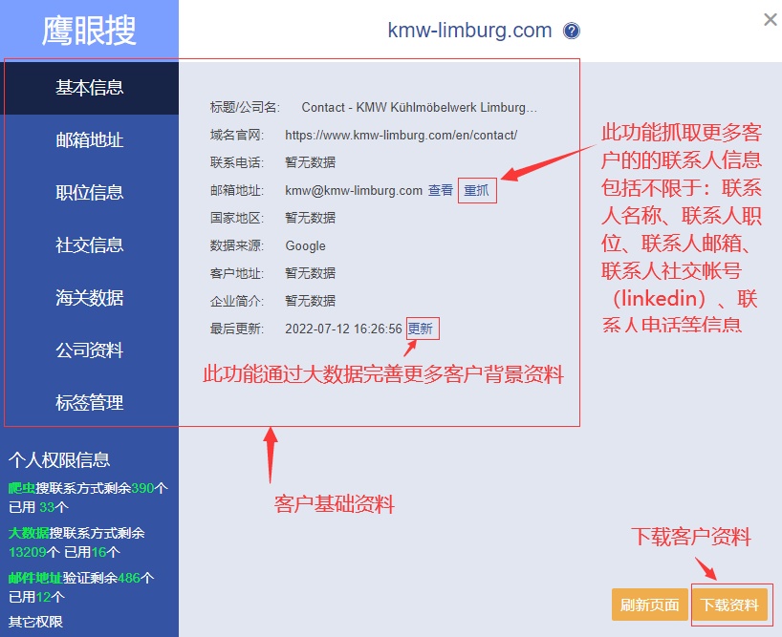Screen dimensions: 782x637
Task: Click 查看 link beside the email address
Action: (x=441, y=190)
